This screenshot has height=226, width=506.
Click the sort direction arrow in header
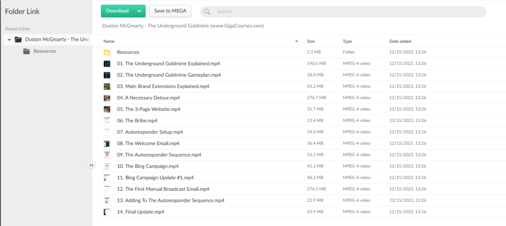(x=296, y=41)
